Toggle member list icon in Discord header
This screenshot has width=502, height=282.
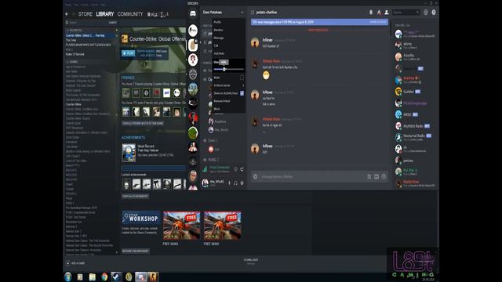point(387,13)
